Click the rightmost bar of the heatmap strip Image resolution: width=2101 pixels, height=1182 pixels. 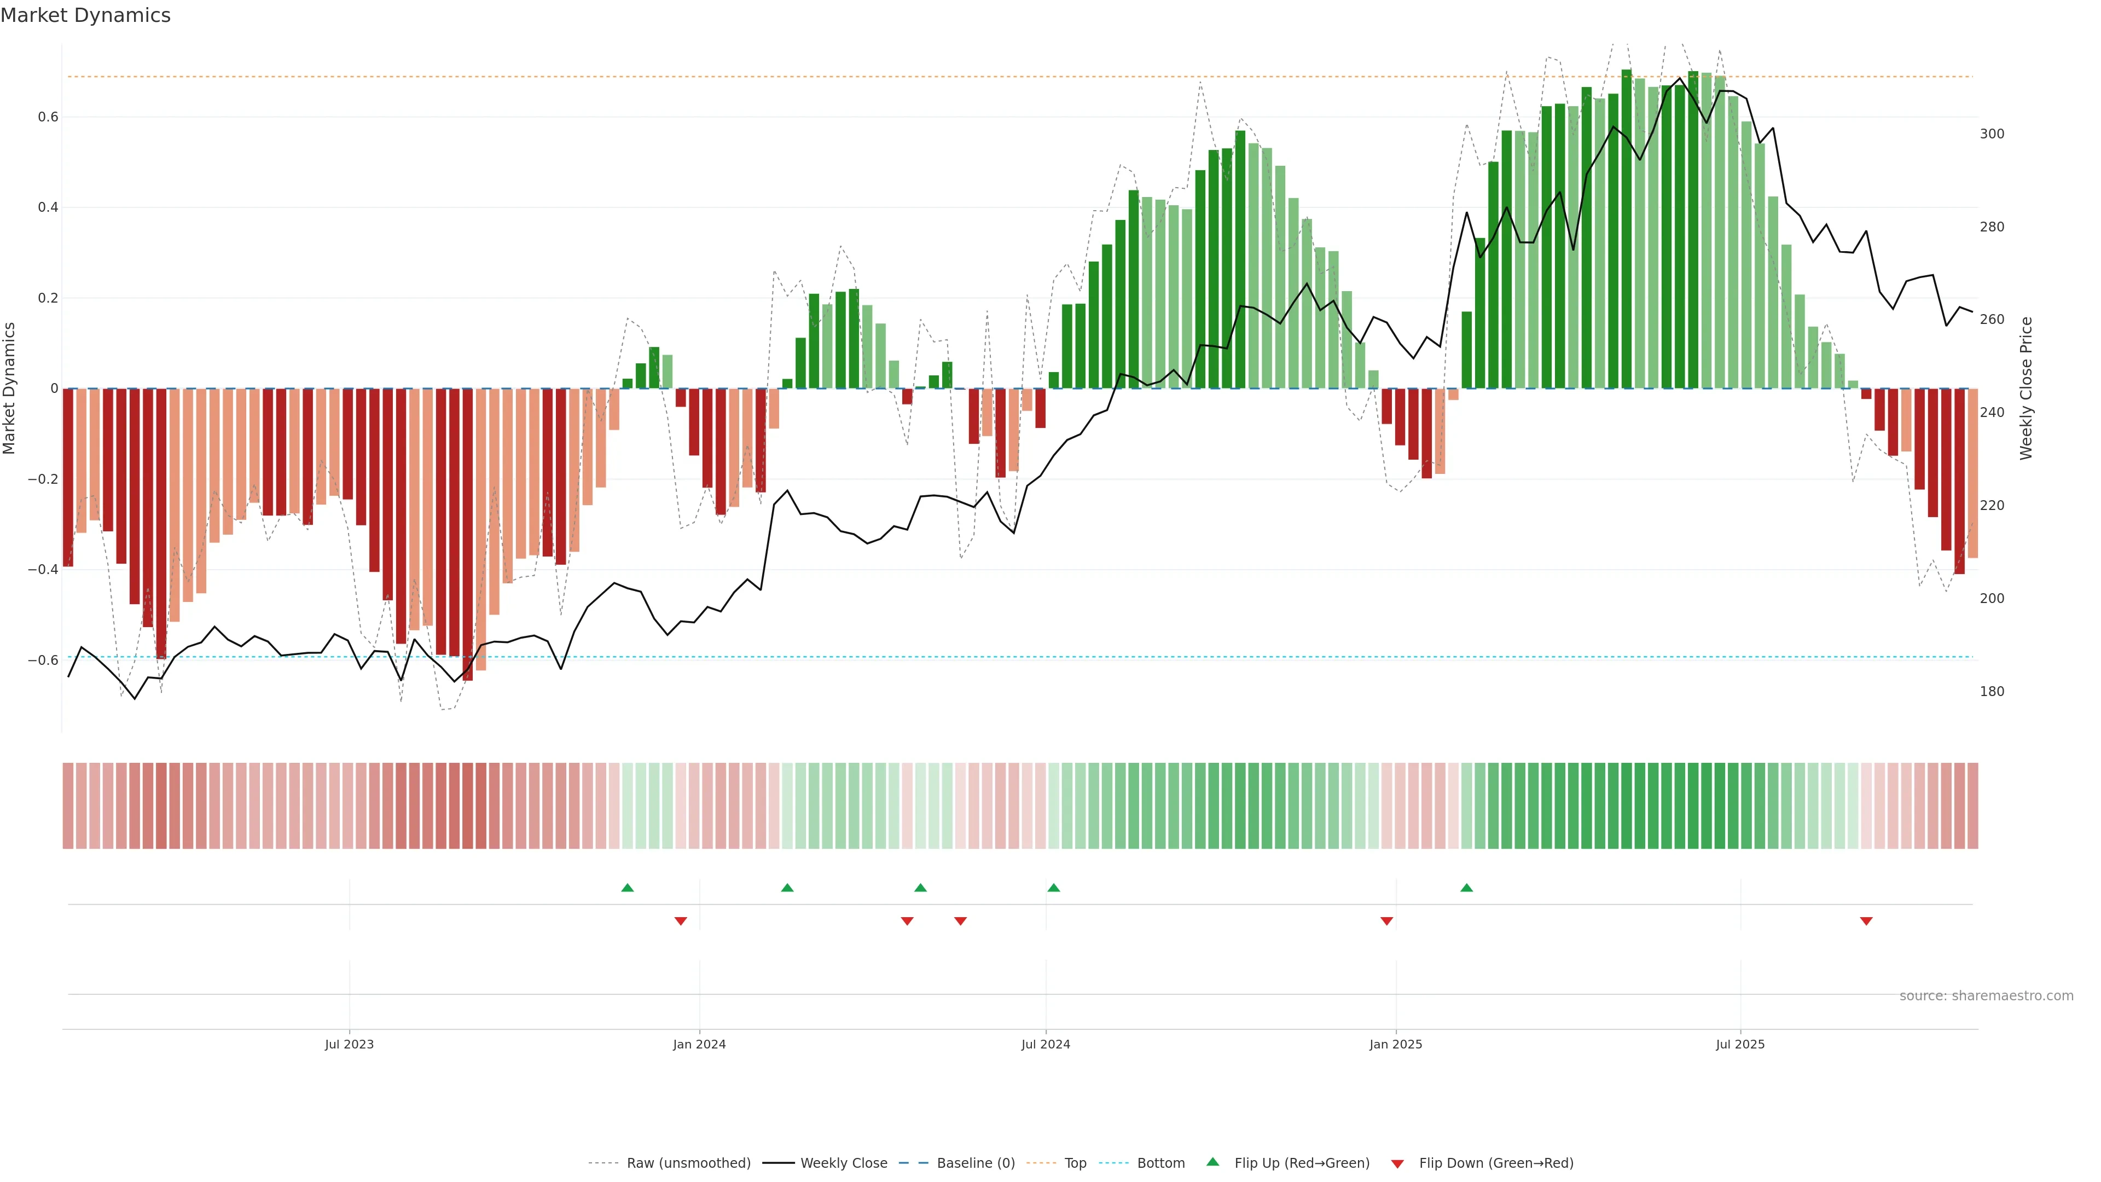click(x=1972, y=806)
